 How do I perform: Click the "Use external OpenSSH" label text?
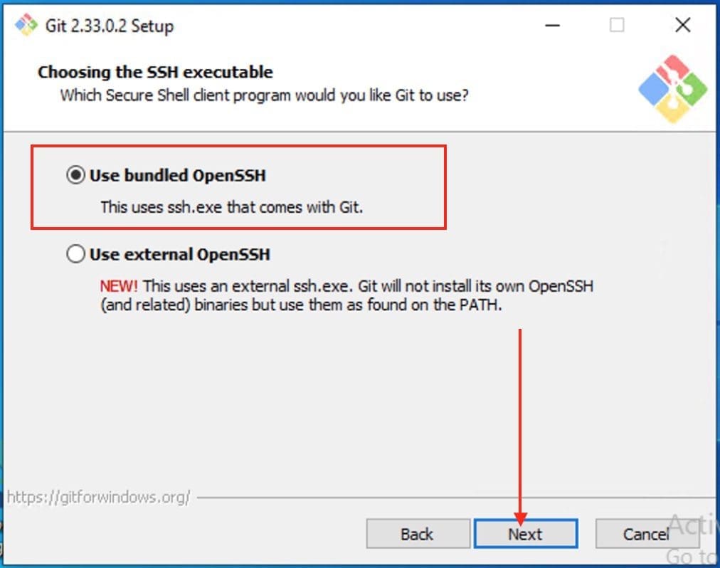tap(180, 254)
